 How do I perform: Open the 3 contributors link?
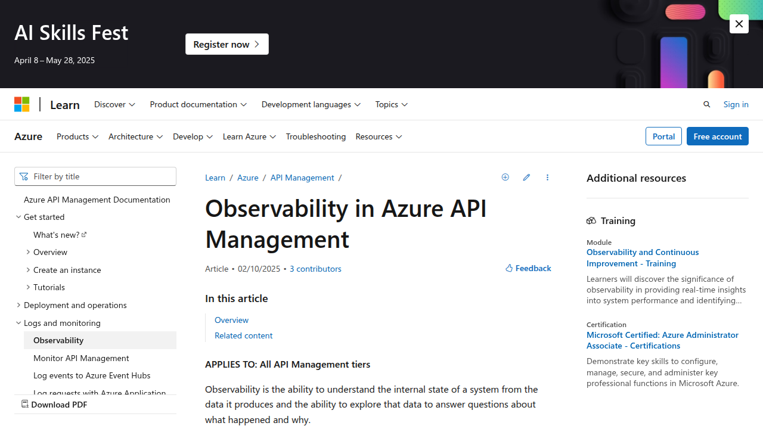tap(315, 269)
